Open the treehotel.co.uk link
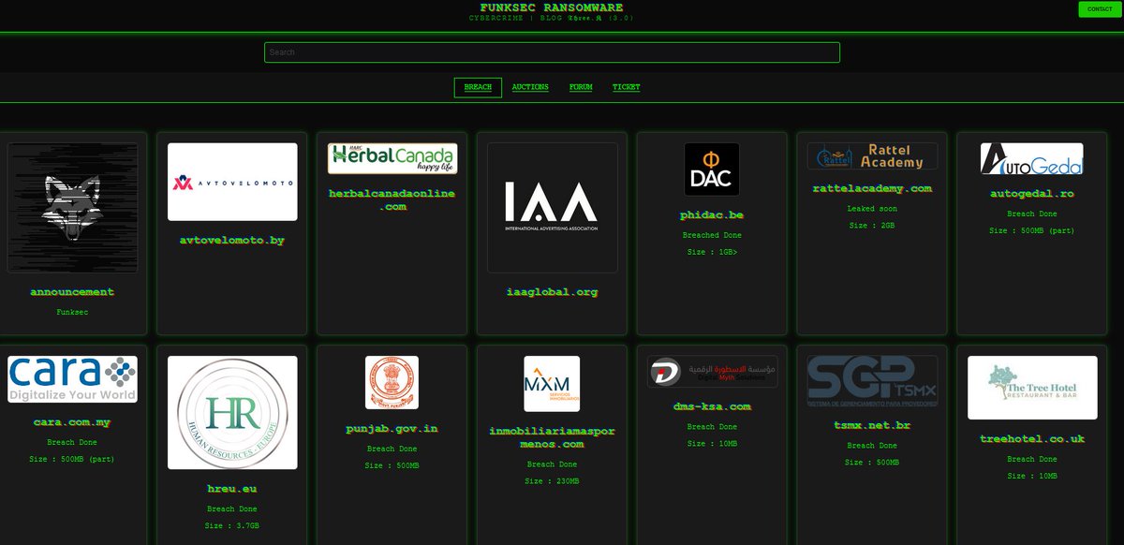 [1032, 438]
